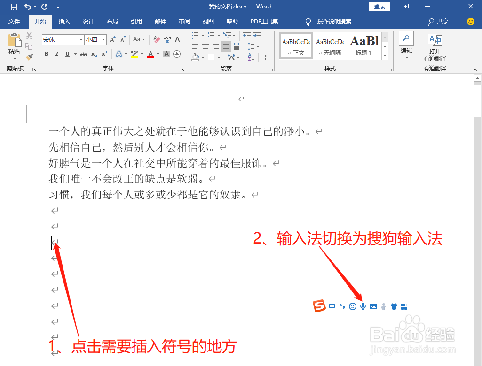Click the A-Z sort icon in Paragraph group
Image resolution: width=482 pixels, height=366 pixels.
click(252, 57)
